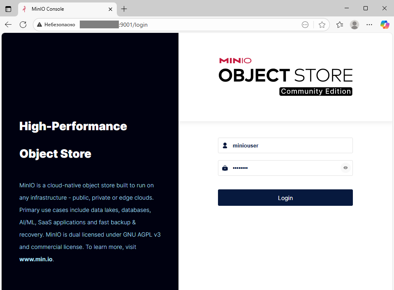Screen dimensions: 394x290
Task: Open the browser profile avatar
Action: coord(354,25)
